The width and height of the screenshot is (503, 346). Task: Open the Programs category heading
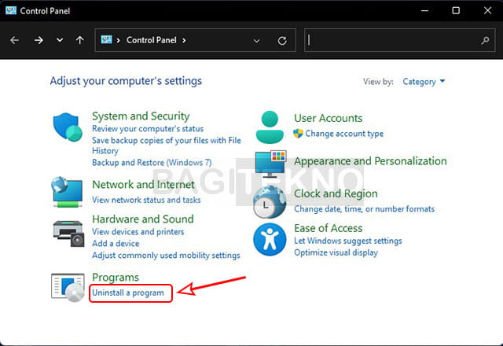click(x=116, y=278)
